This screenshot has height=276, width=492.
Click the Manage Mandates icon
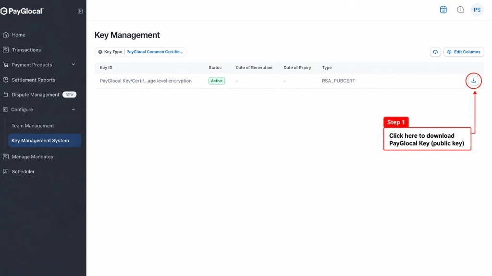point(6,156)
